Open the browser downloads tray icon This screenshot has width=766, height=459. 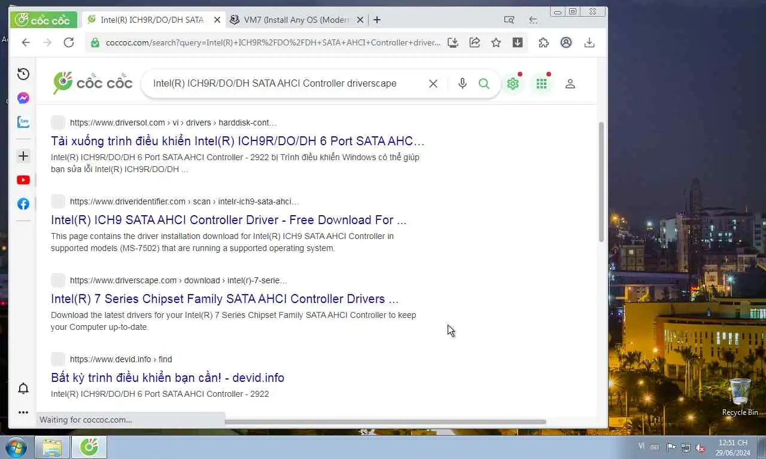click(589, 42)
